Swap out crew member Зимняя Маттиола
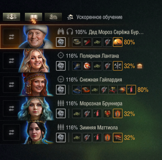162x160 pixels. (11, 132)
